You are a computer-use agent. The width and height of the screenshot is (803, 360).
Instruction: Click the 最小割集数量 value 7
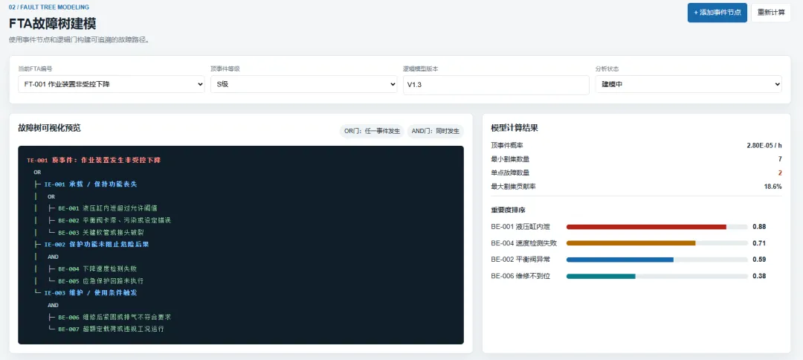[780, 159]
